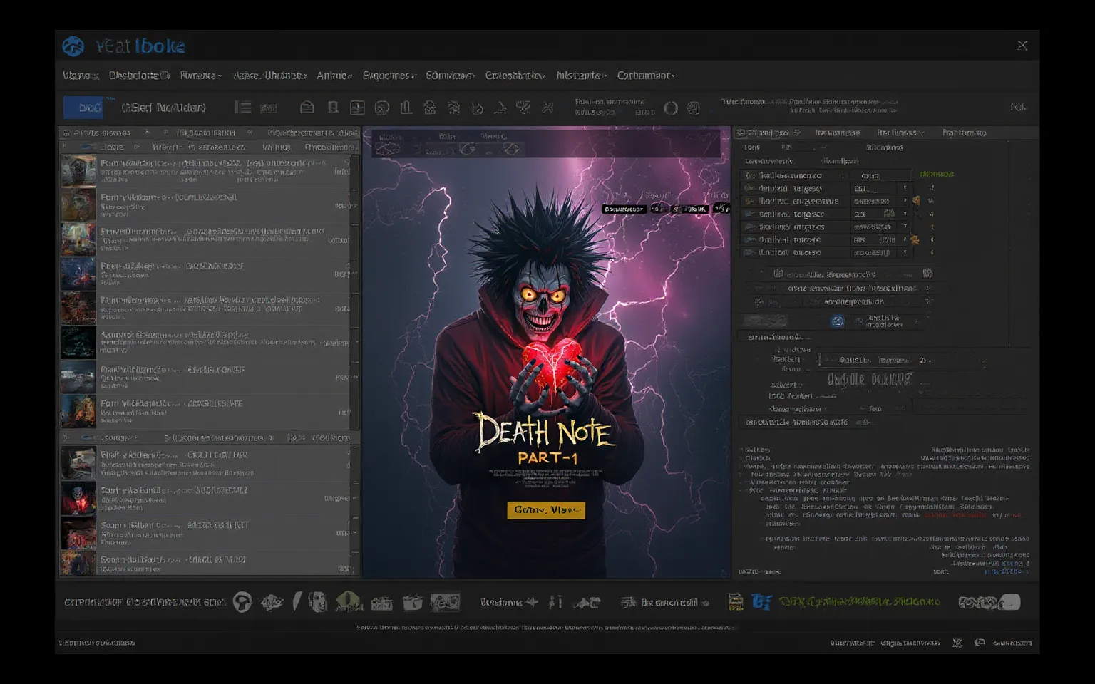Click the picture thumbnail icon in bottom toolbar
The image size is (1095, 684).
[445, 602]
